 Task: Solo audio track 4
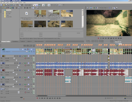click(x=31, y=70)
